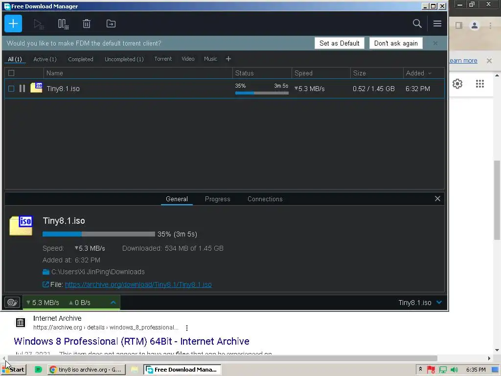Switch to Chrome taskbar button
Screen dimensions: 501x376
[x=87, y=370]
